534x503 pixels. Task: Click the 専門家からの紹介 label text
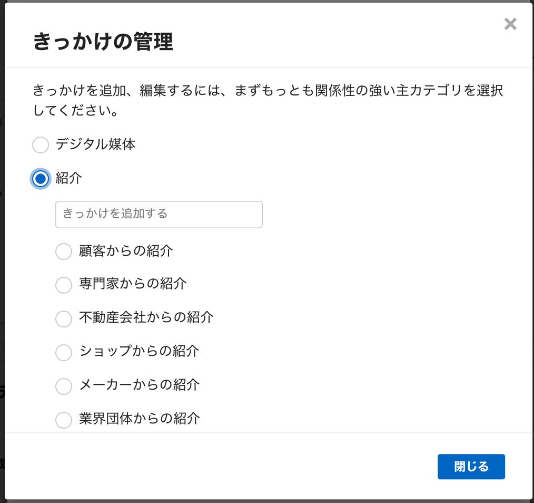(x=133, y=284)
